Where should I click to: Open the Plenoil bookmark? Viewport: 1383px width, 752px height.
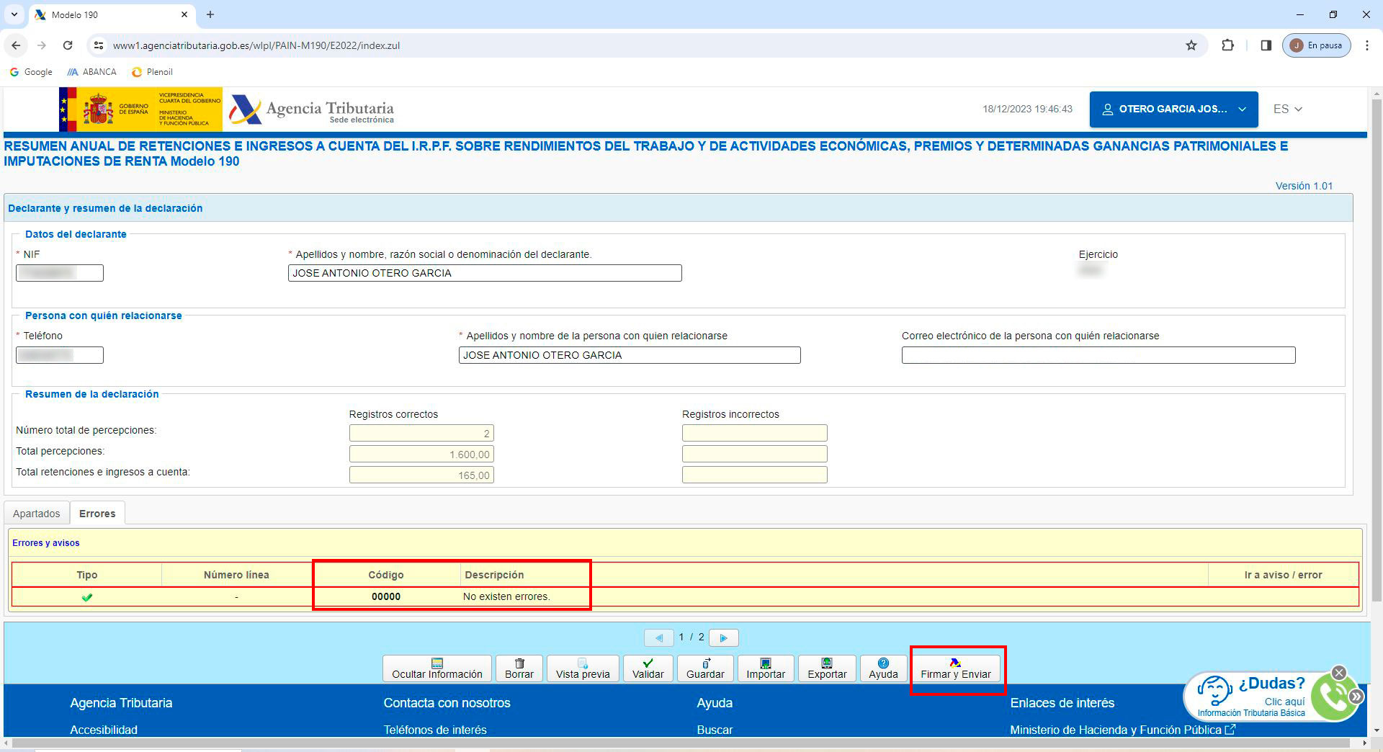point(152,72)
